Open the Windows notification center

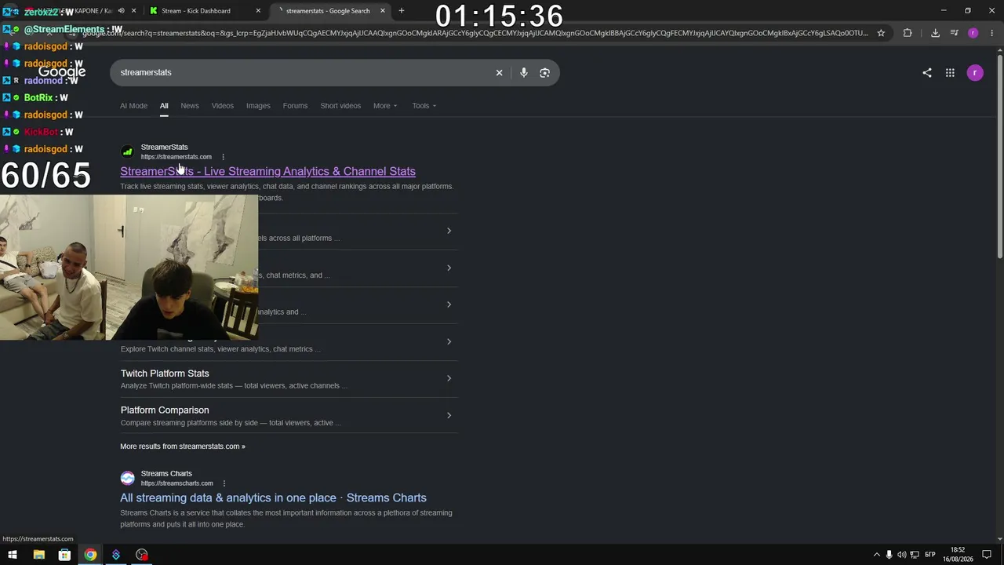(987, 555)
